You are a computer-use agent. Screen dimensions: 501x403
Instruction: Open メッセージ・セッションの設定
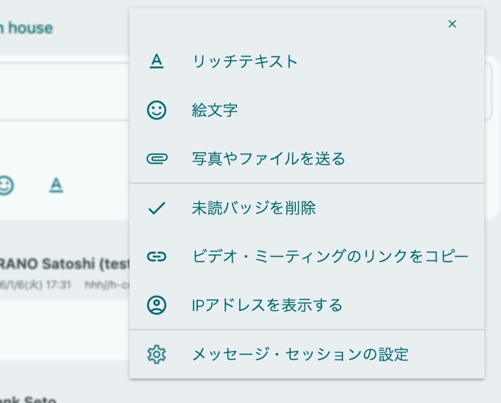pyautogui.click(x=300, y=354)
